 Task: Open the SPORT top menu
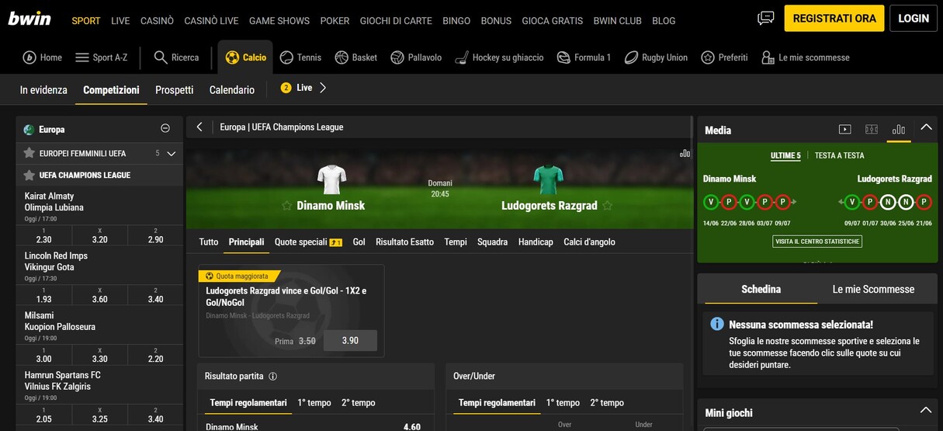click(x=86, y=21)
